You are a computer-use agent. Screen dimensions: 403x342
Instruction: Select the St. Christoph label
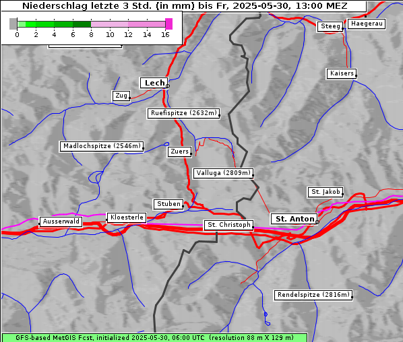pyautogui.click(x=228, y=225)
